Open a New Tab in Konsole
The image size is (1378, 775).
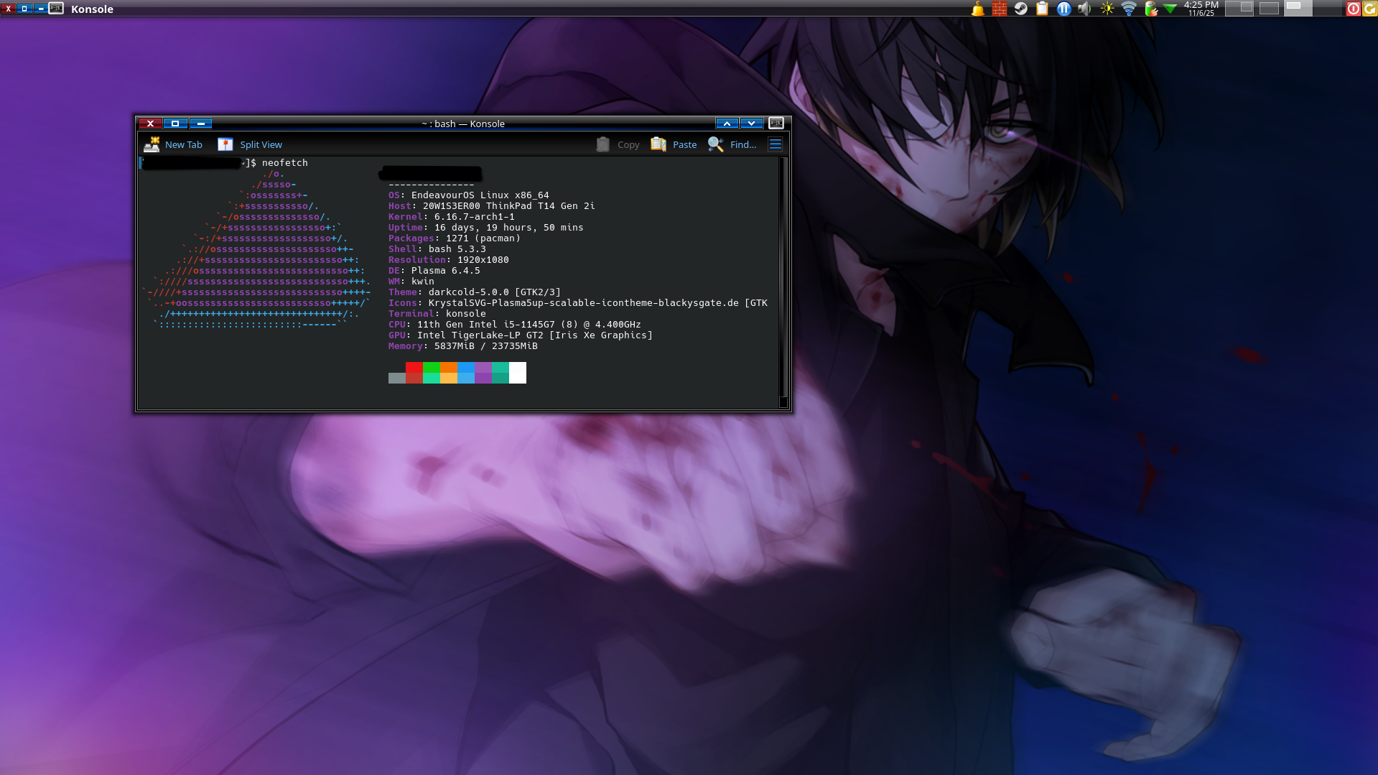coord(173,144)
